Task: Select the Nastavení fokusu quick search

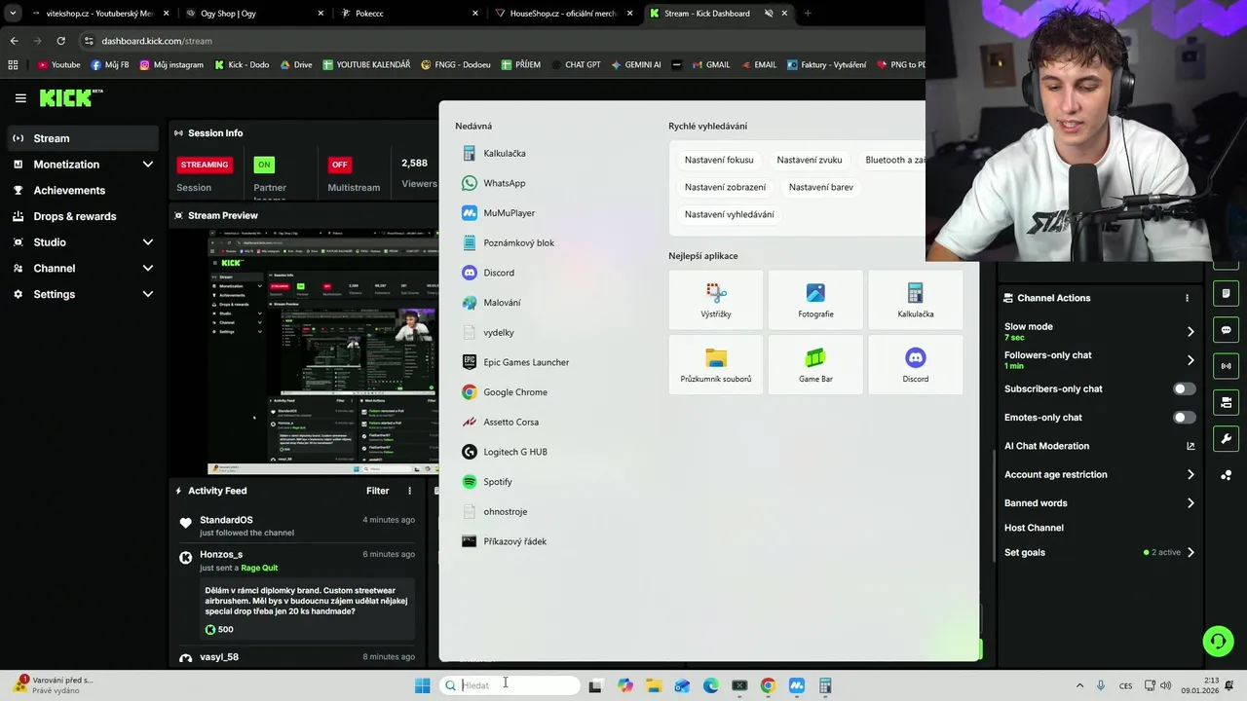Action: (x=719, y=160)
